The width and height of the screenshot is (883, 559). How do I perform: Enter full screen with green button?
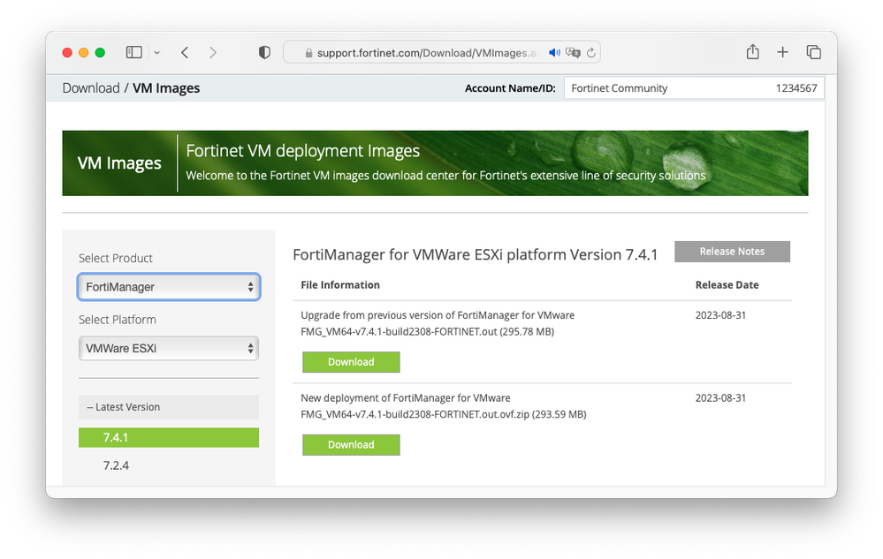(x=100, y=52)
